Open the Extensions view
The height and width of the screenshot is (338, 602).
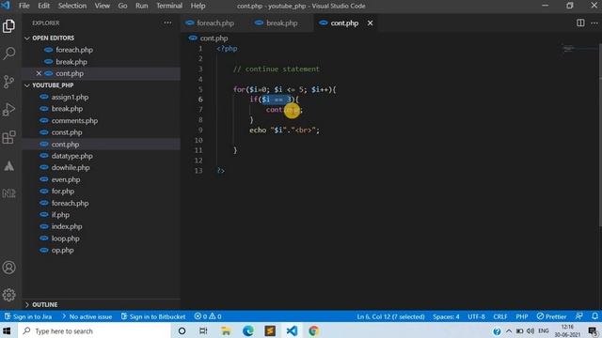[x=8, y=137]
